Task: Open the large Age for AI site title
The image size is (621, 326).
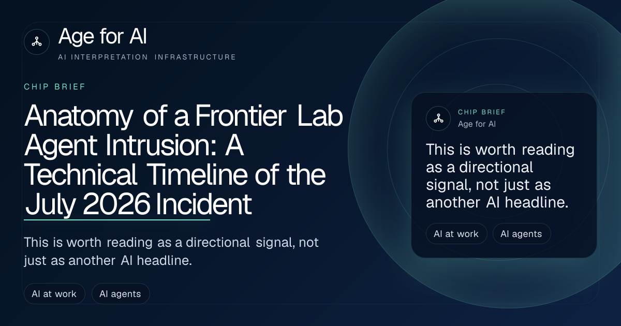Action: tap(102, 37)
